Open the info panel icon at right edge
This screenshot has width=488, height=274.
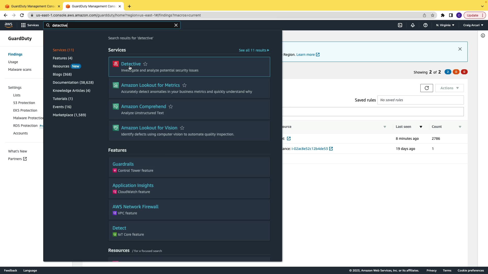pos(483,36)
